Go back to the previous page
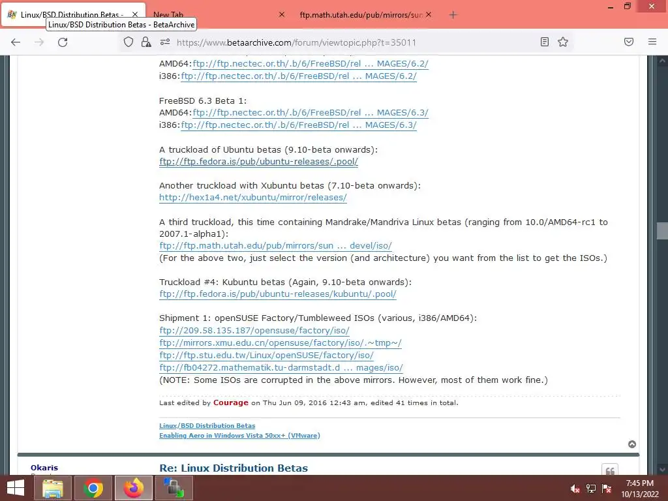 click(16, 42)
